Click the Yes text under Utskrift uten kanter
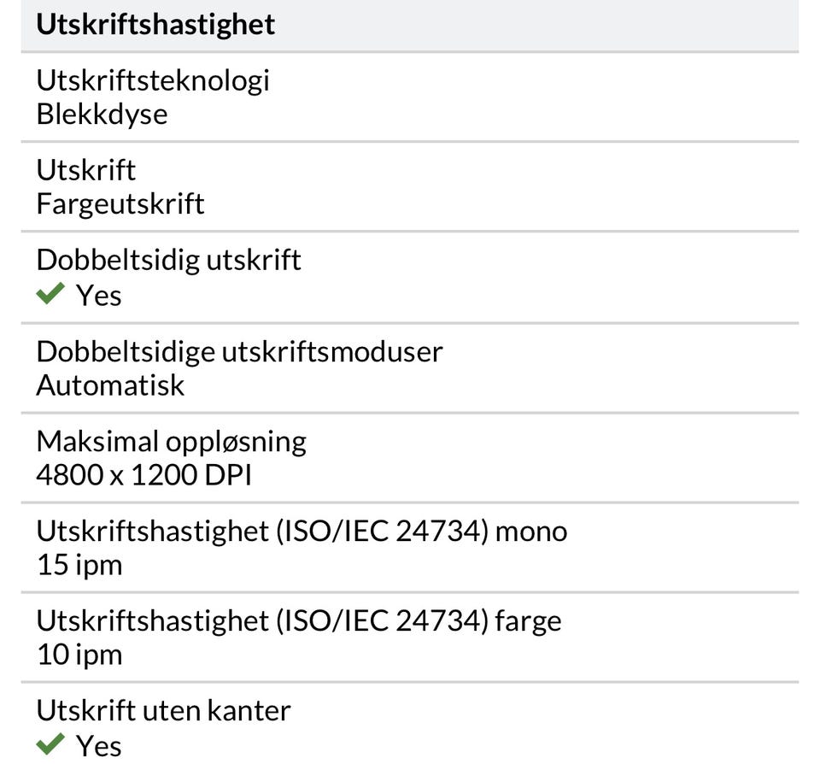The image size is (820, 764). coord(99,745)
